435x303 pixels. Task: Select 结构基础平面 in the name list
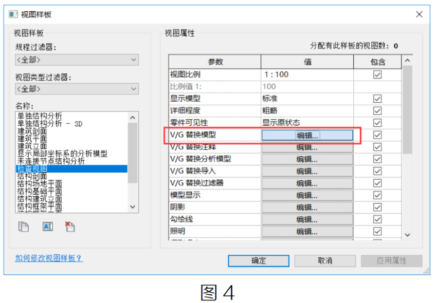[x=71, y=191]
